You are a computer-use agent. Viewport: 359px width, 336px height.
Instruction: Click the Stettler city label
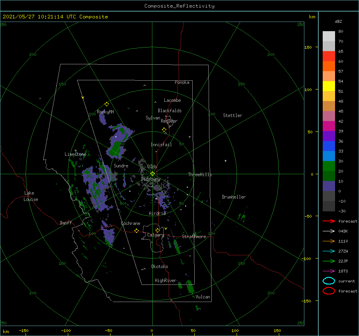click(233, 115)
